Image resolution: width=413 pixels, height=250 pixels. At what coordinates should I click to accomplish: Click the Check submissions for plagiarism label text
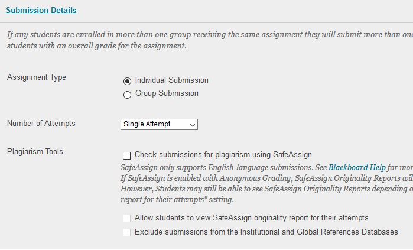pos(223,155)
